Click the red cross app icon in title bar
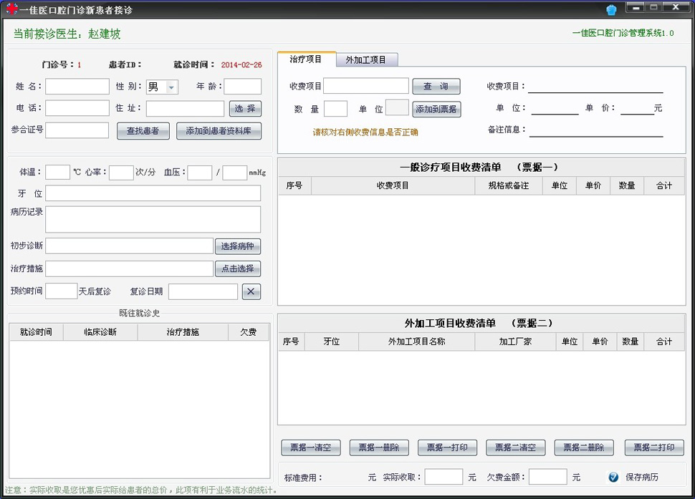Viewport: 695px width, 499px height. point(10,10)
